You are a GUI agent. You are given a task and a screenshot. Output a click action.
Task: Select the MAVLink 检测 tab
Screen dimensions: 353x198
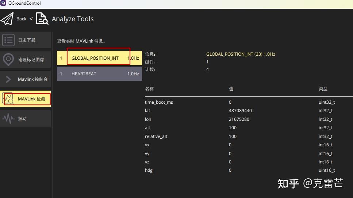[x=31, y=99]
